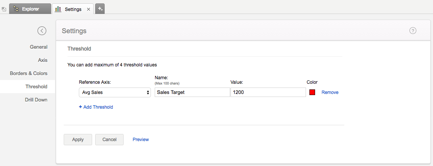Open the General settings section
This screenshot has width=433, height=166.
(38, 47)
